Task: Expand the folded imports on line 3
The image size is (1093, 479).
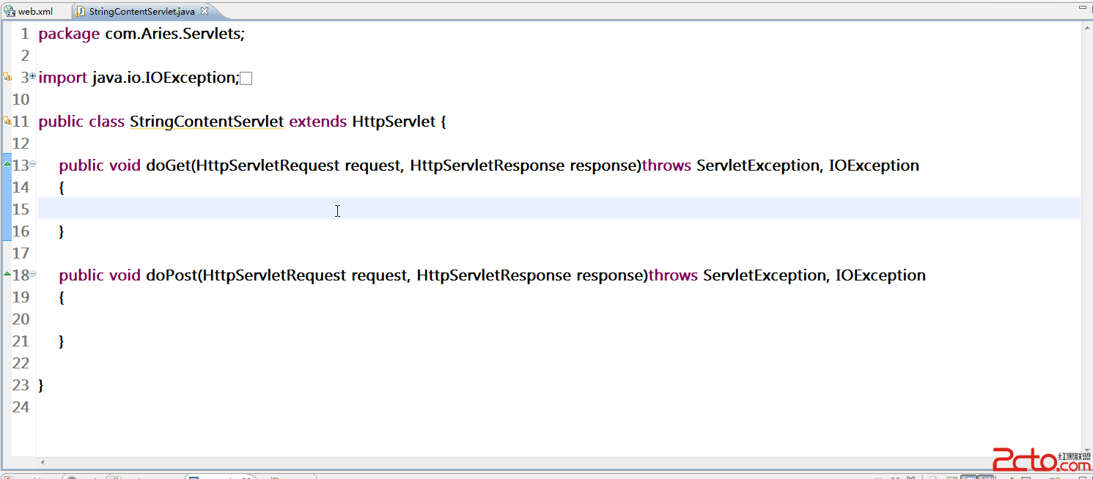Action: (32, 76)
